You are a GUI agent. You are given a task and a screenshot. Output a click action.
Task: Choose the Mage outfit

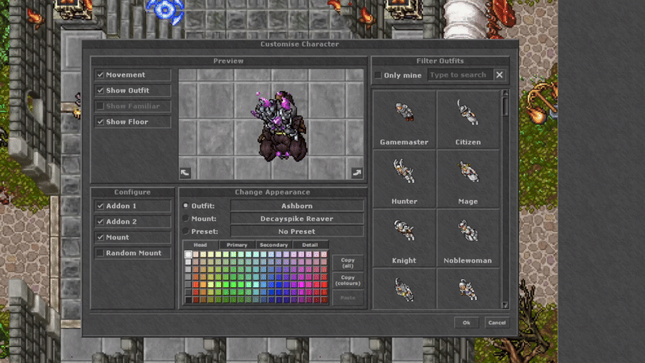tap(468, 179)
